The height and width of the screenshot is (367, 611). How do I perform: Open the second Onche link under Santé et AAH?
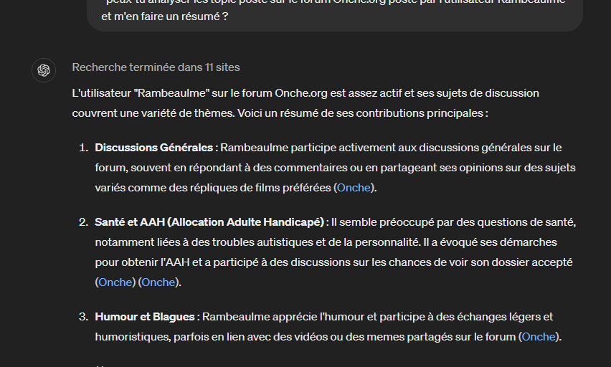pyautogui.click(x=158, y=282)
